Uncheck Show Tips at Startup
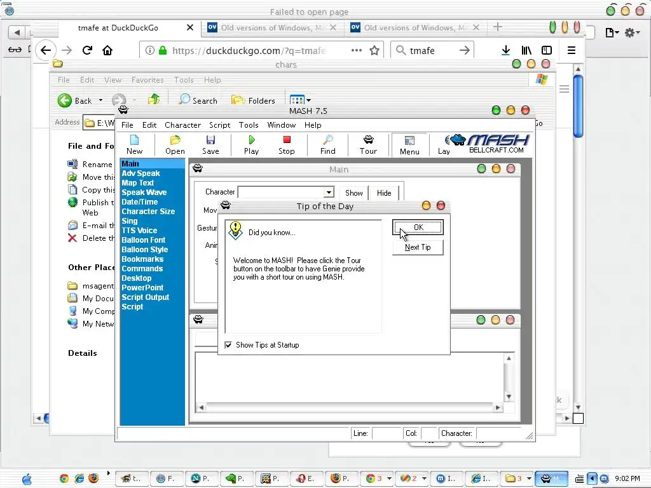The image size is (651, 488). [228, 345]
